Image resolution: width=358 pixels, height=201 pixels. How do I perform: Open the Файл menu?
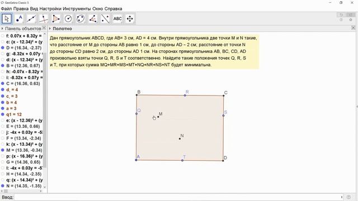pyautogui.click(x=6, y=9)
